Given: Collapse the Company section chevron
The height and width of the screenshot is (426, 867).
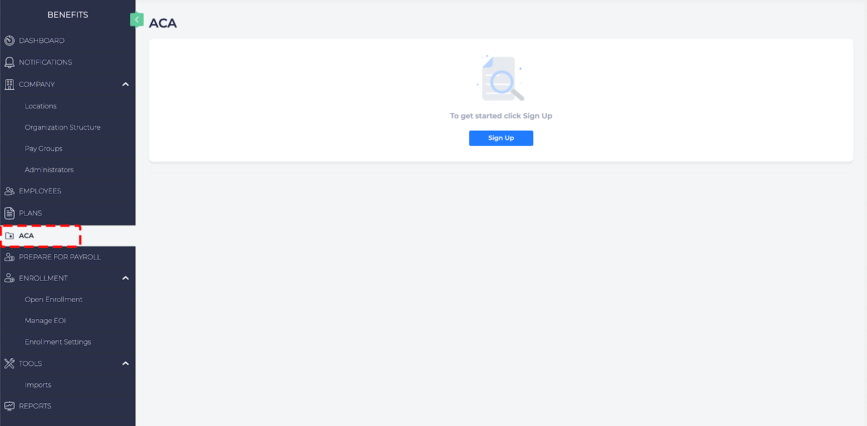Looking at the screenshot, I should tap(126, 85).
